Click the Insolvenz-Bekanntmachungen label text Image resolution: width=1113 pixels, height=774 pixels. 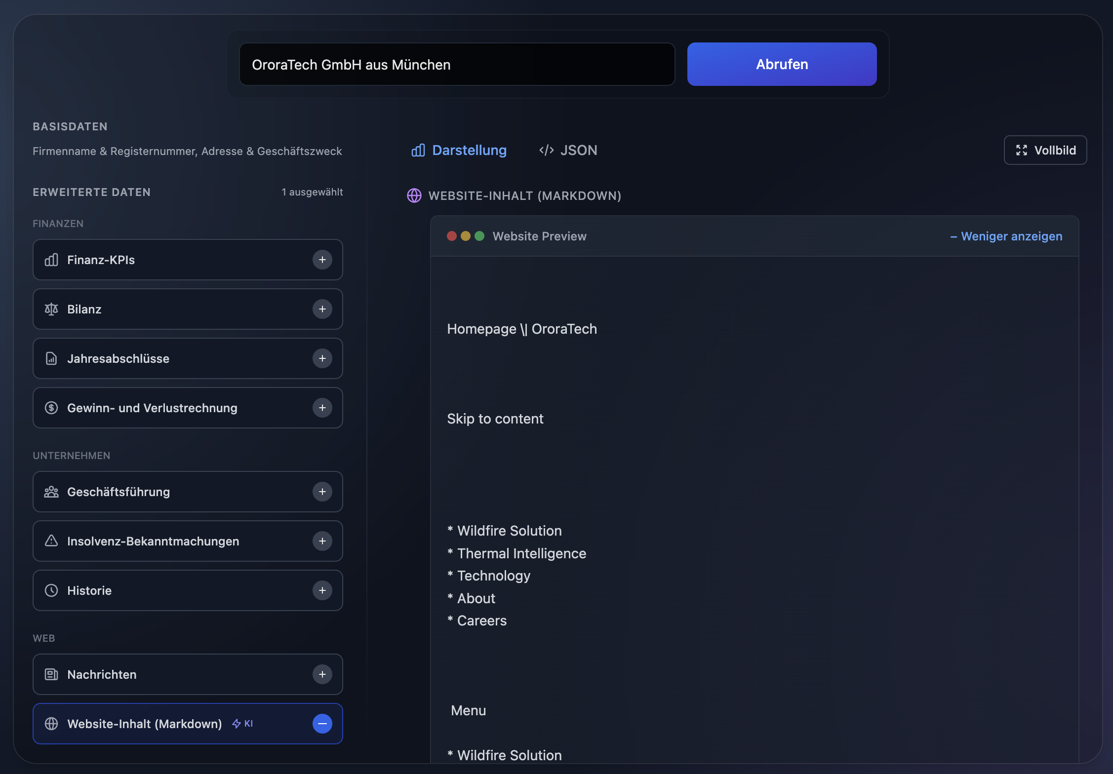coord(153,541)
